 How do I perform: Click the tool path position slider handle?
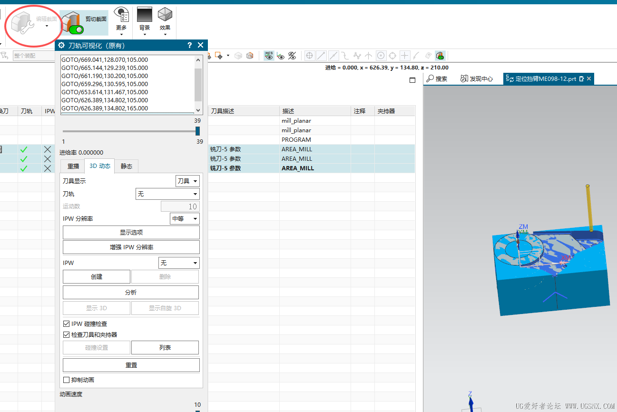(197, 131)
